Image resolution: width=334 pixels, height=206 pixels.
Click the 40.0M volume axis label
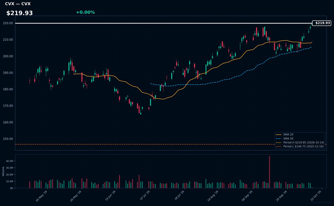9,161
